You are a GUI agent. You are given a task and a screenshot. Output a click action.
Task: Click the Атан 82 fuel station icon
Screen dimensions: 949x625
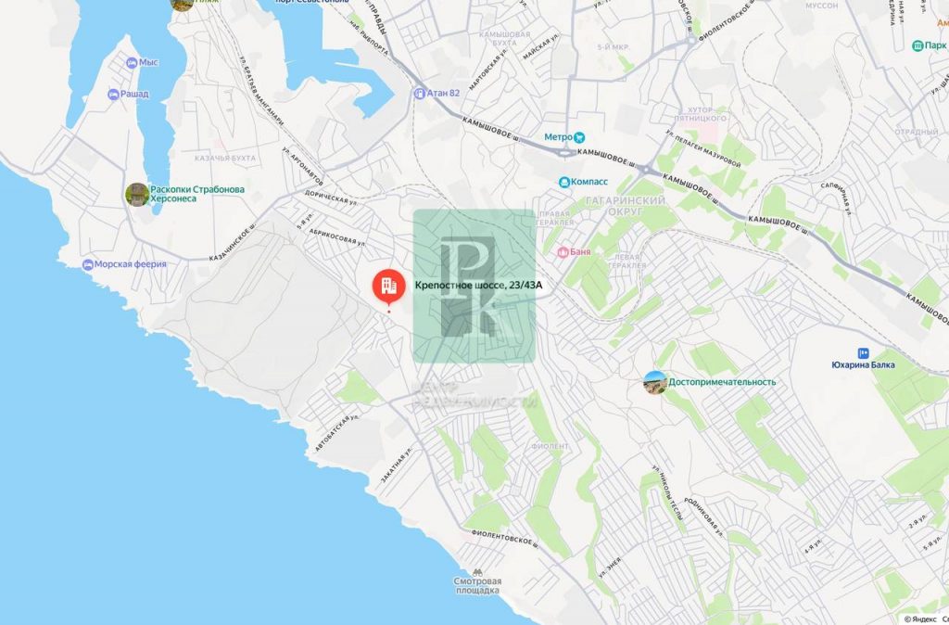pyautogui.click(x=419, y=94)
